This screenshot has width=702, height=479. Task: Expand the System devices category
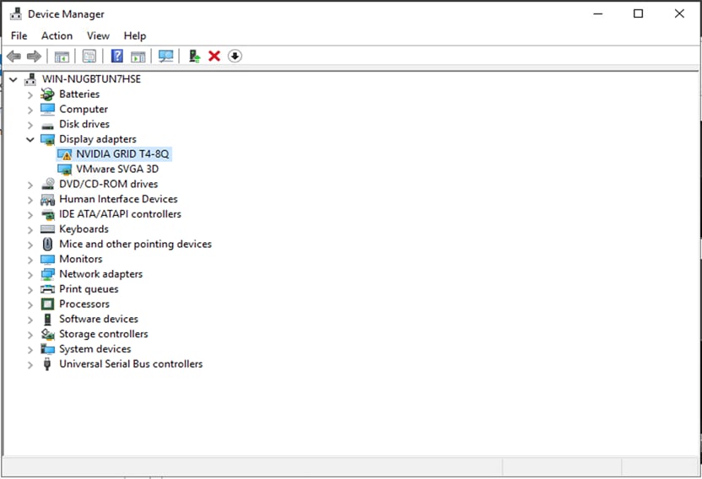[x=30, y=350]
